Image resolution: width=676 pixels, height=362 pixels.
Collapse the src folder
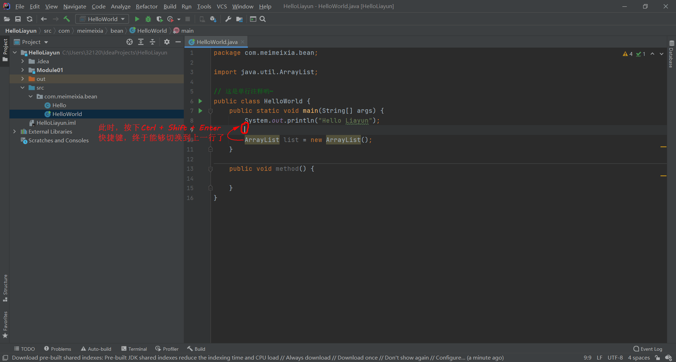23,88
